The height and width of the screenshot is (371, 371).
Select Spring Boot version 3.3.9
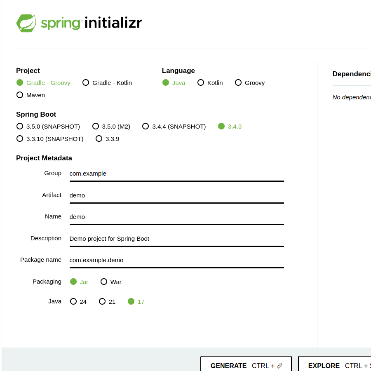107,139
